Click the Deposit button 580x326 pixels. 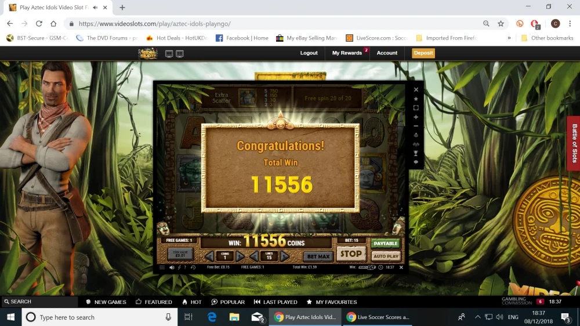pos(423,53)
